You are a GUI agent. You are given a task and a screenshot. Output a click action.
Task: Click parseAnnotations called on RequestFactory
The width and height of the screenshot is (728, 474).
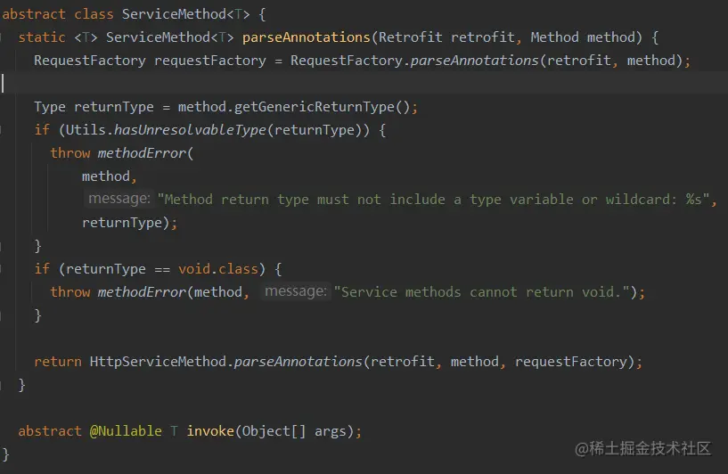(x=475, y=61)
